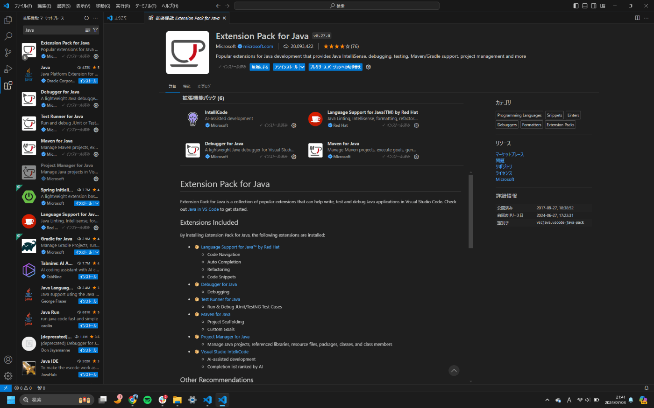Screen dimensions: 654x408
Task: Open manage gear next to prerelease button
Action: pyautogui.click(x=368, y=67)
